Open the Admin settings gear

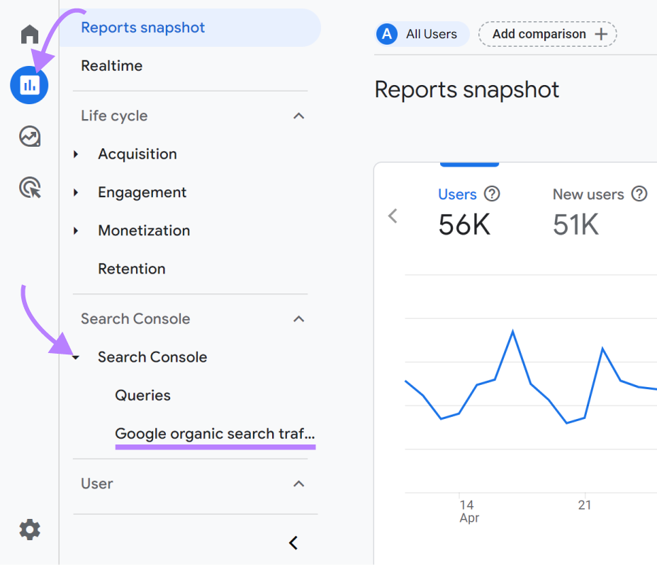[x=28, y=530]
